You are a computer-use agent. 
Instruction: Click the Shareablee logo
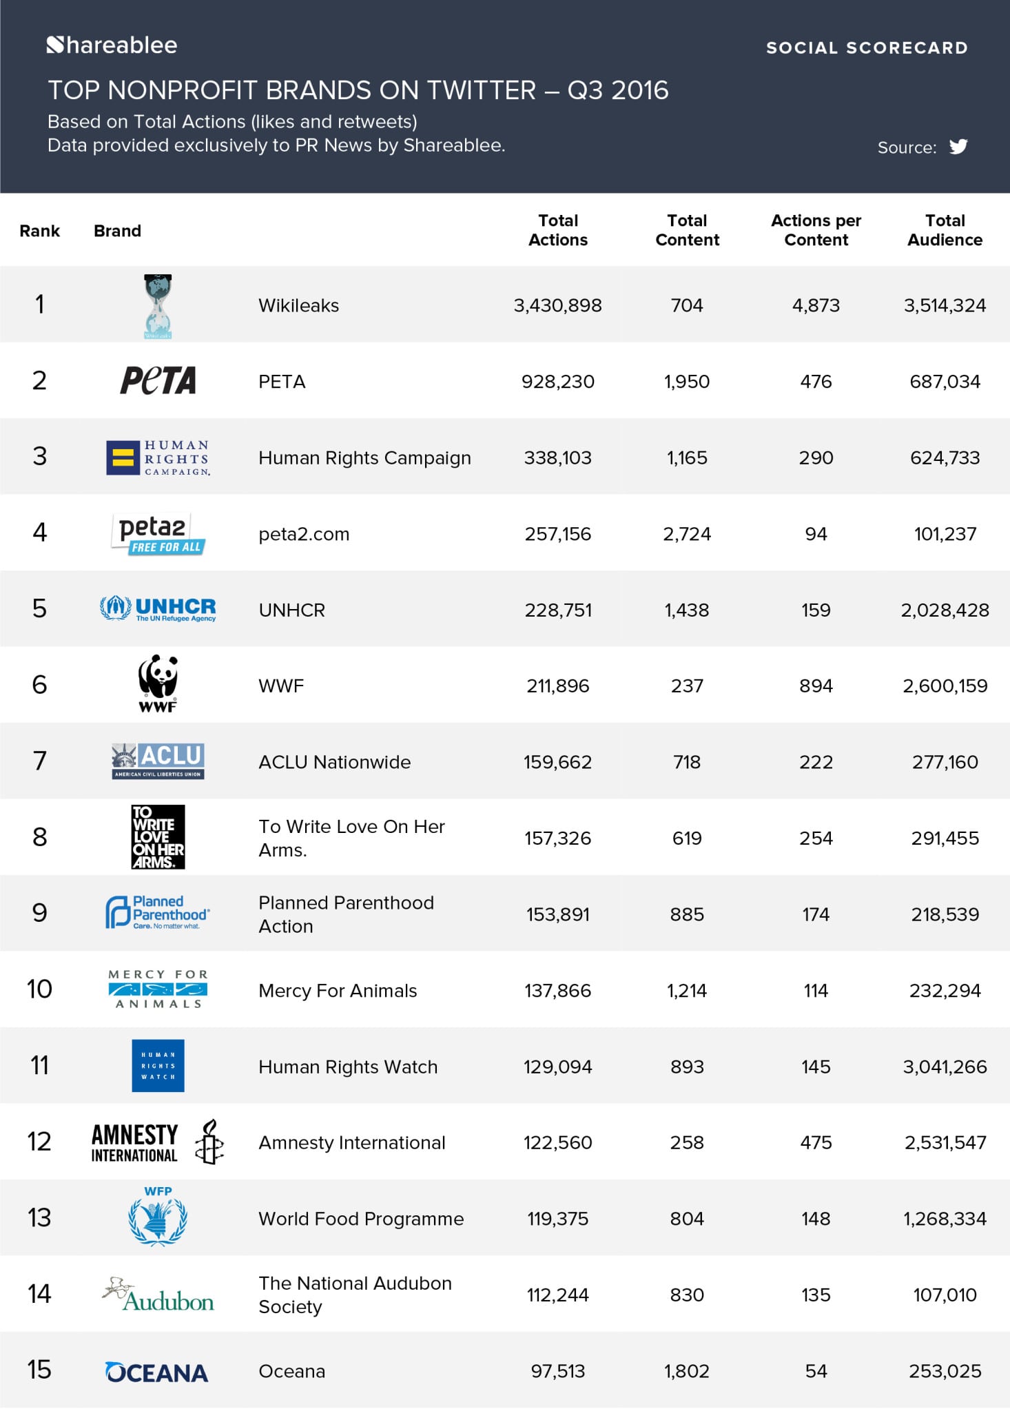pyautogui.click(x=112, y=45)
